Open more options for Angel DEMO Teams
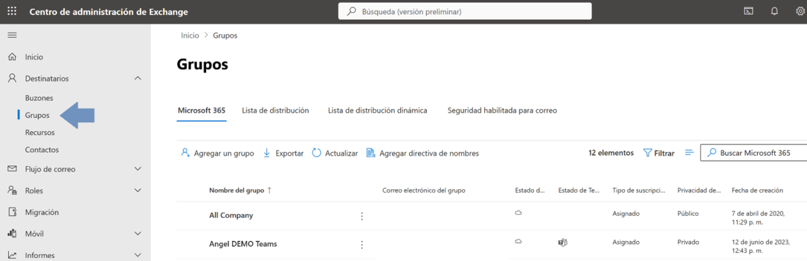Viewport: 807px width, 261px height. [x=362, y=245]
